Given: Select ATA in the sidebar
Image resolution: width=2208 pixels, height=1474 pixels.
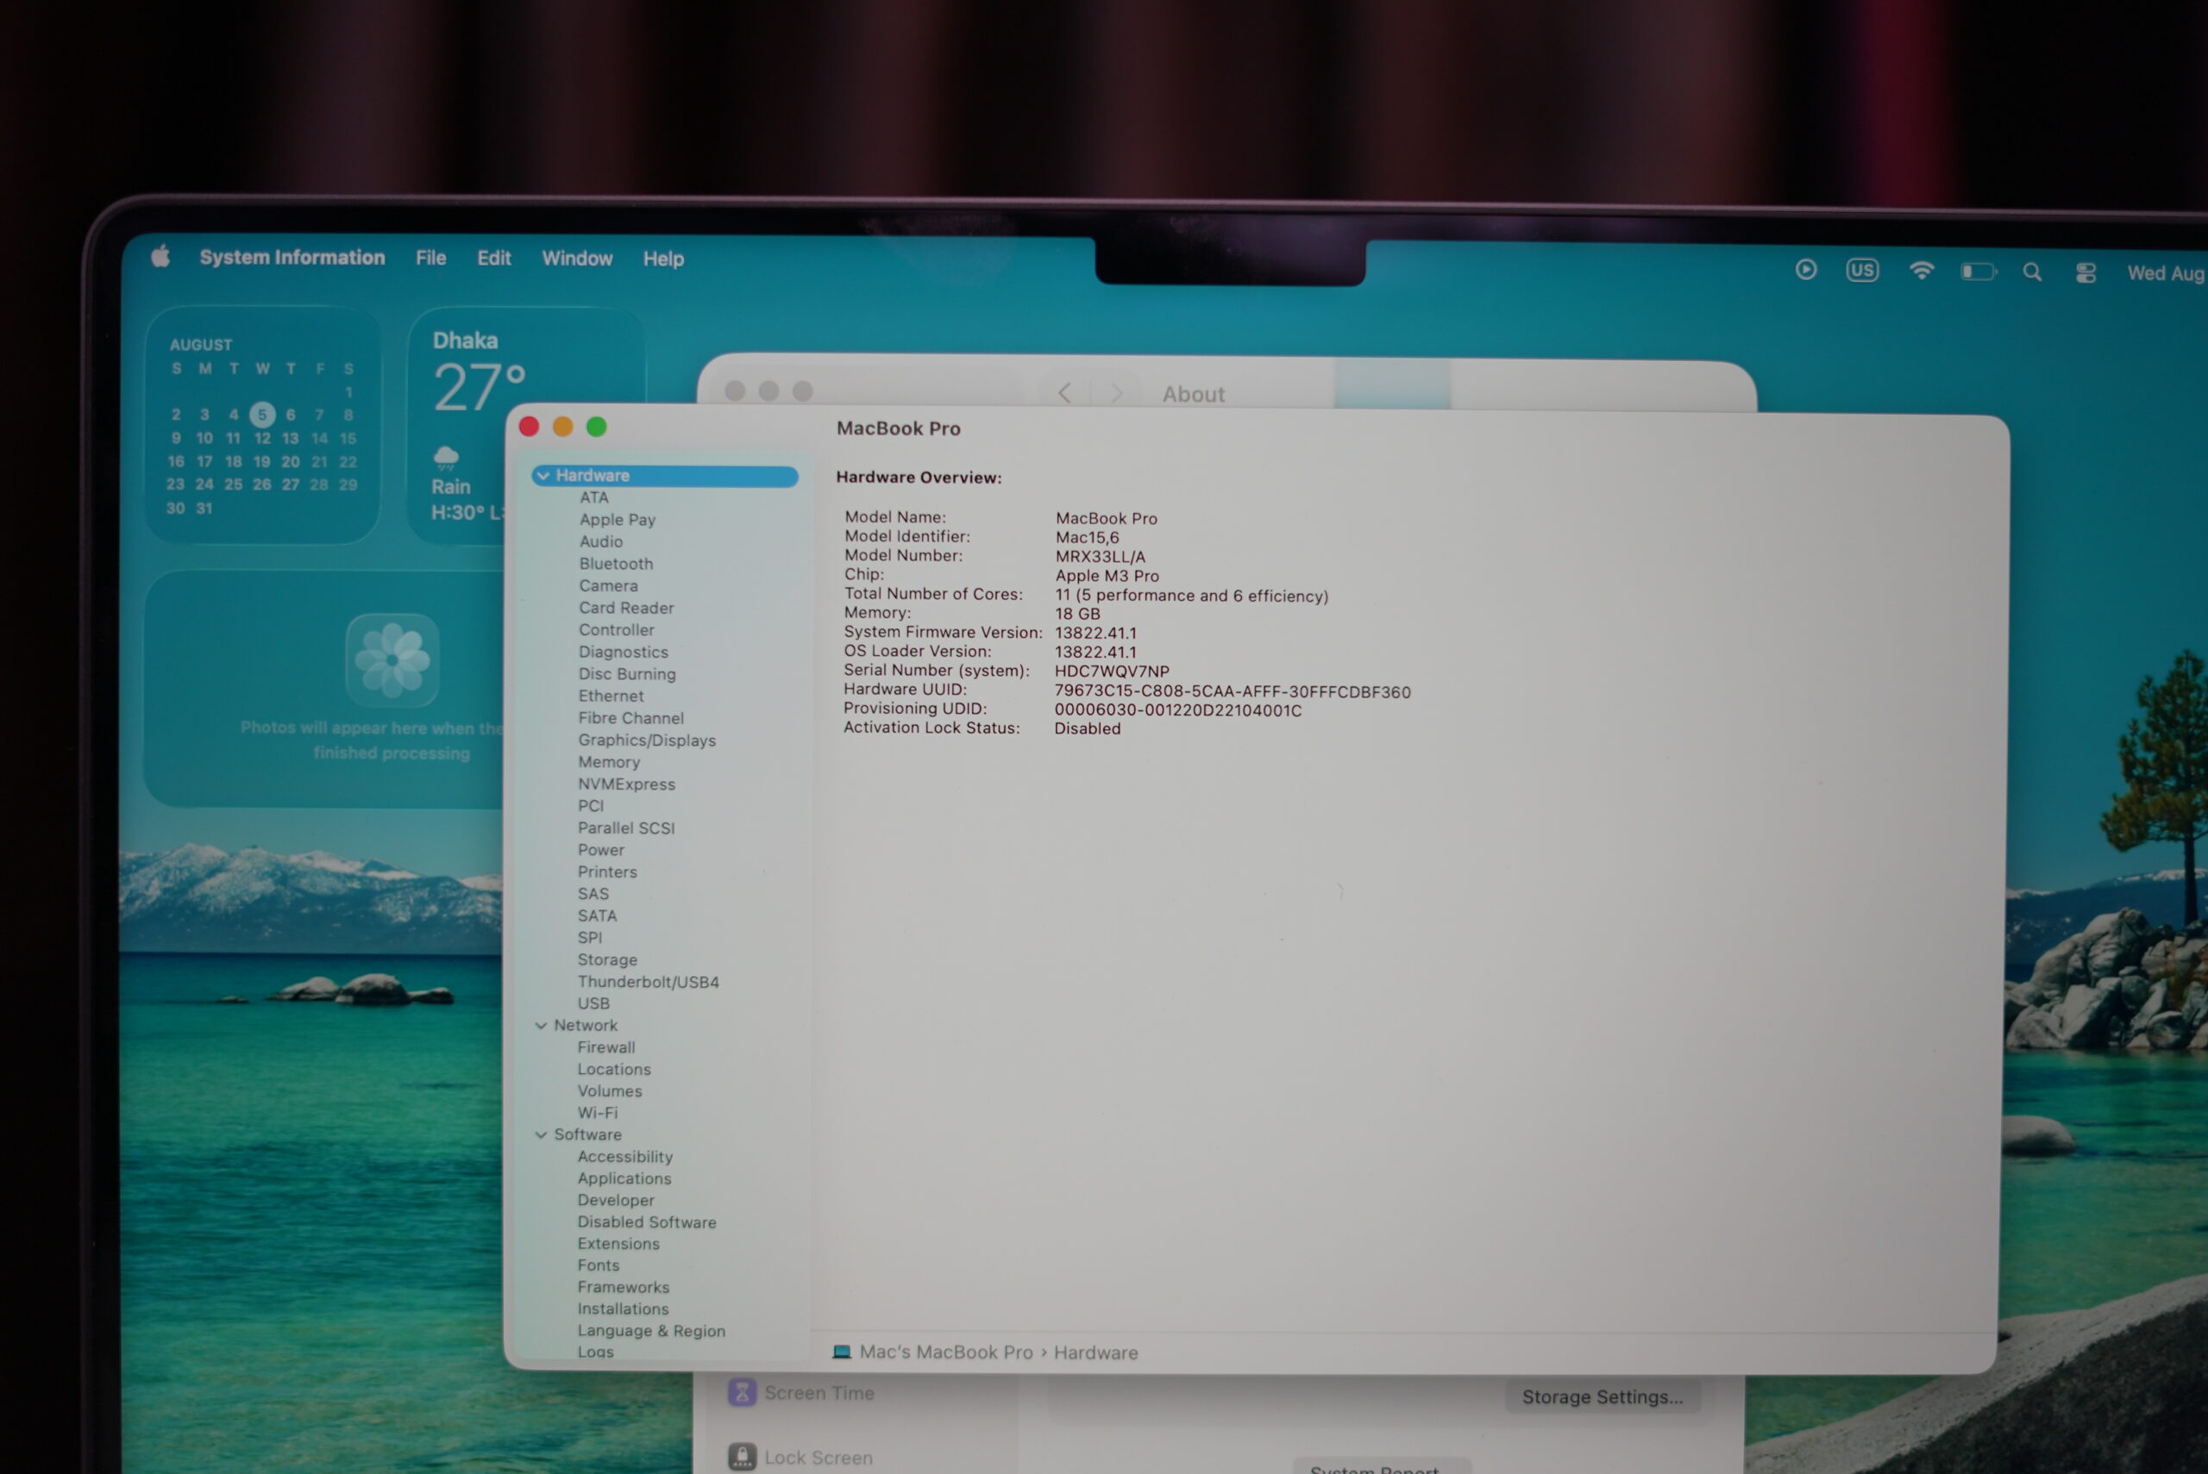Looking at the screenshot, I should [593, 497].
